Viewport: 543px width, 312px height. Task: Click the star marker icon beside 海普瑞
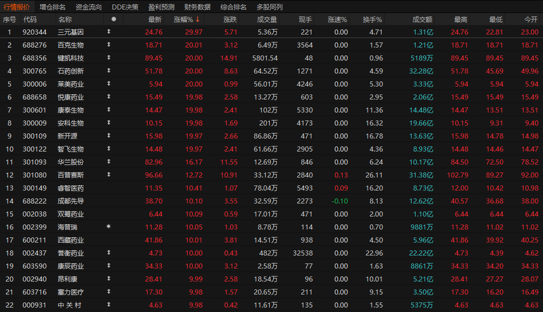click(x=109, y=226)
